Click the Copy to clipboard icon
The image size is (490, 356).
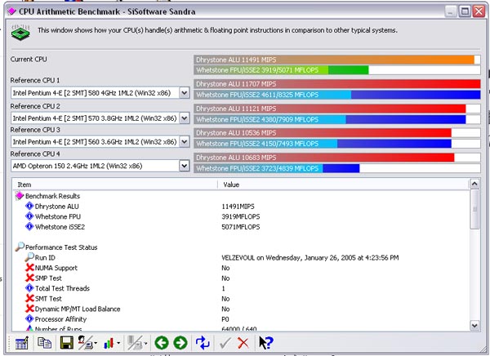[44, 343]
